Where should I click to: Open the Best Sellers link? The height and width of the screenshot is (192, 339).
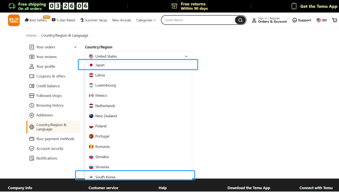(36, 20)
